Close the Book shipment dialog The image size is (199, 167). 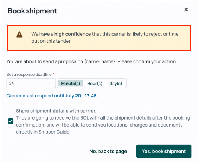(186, 10)
